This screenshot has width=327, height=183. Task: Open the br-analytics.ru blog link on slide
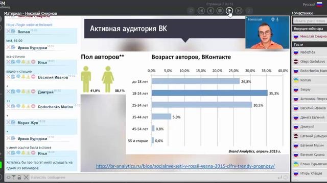point(185,166)
